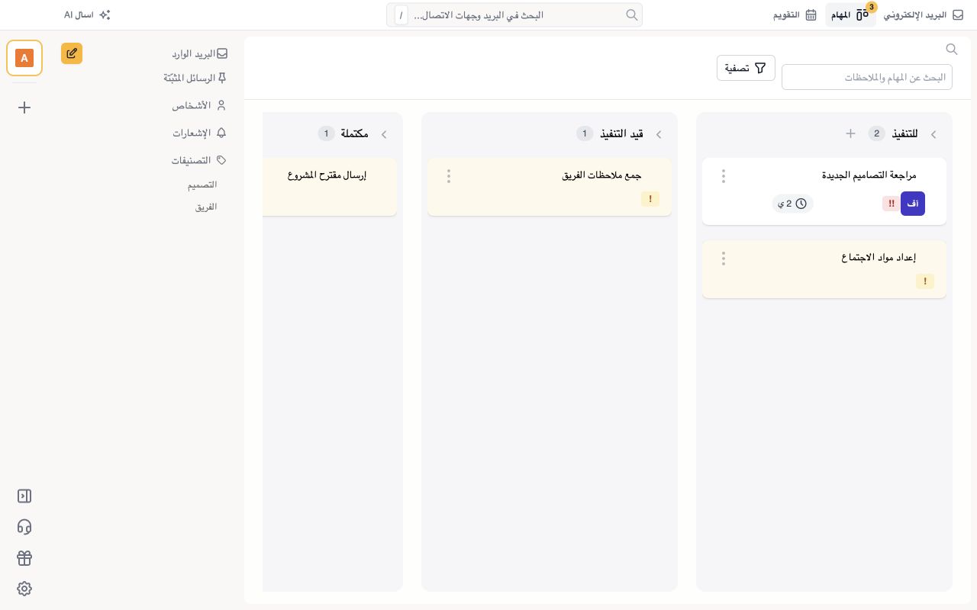
Task: Click priority mark on إعداد مواد الاجتماع
Action: pos(925,281)
